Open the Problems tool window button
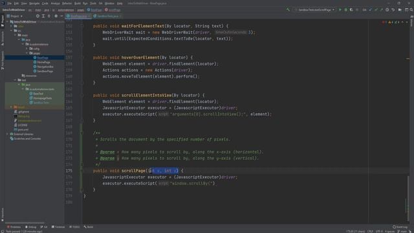Image resolution: width=414 pixels, height=233 pixels. tap(14, 227)
